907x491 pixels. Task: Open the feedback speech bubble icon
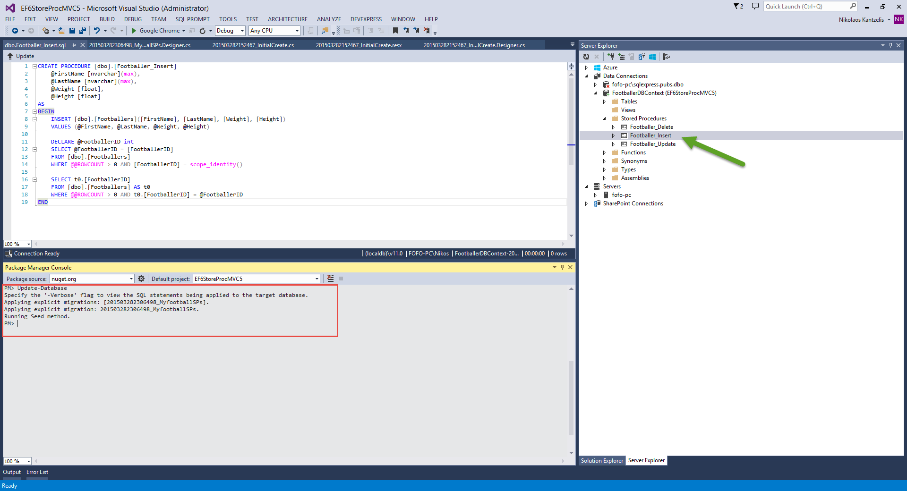click(755, 6)
